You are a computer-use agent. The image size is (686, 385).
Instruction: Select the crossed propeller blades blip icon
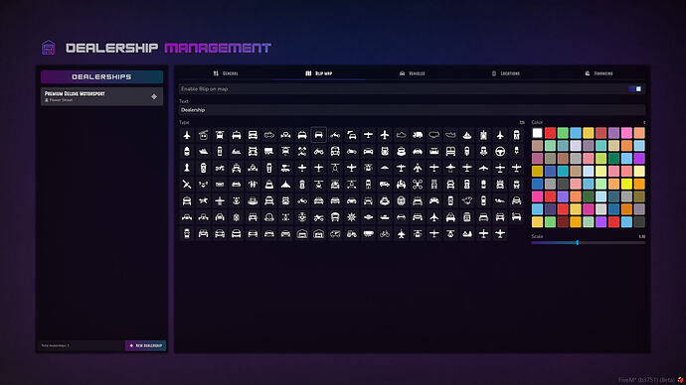pos(187,185)
